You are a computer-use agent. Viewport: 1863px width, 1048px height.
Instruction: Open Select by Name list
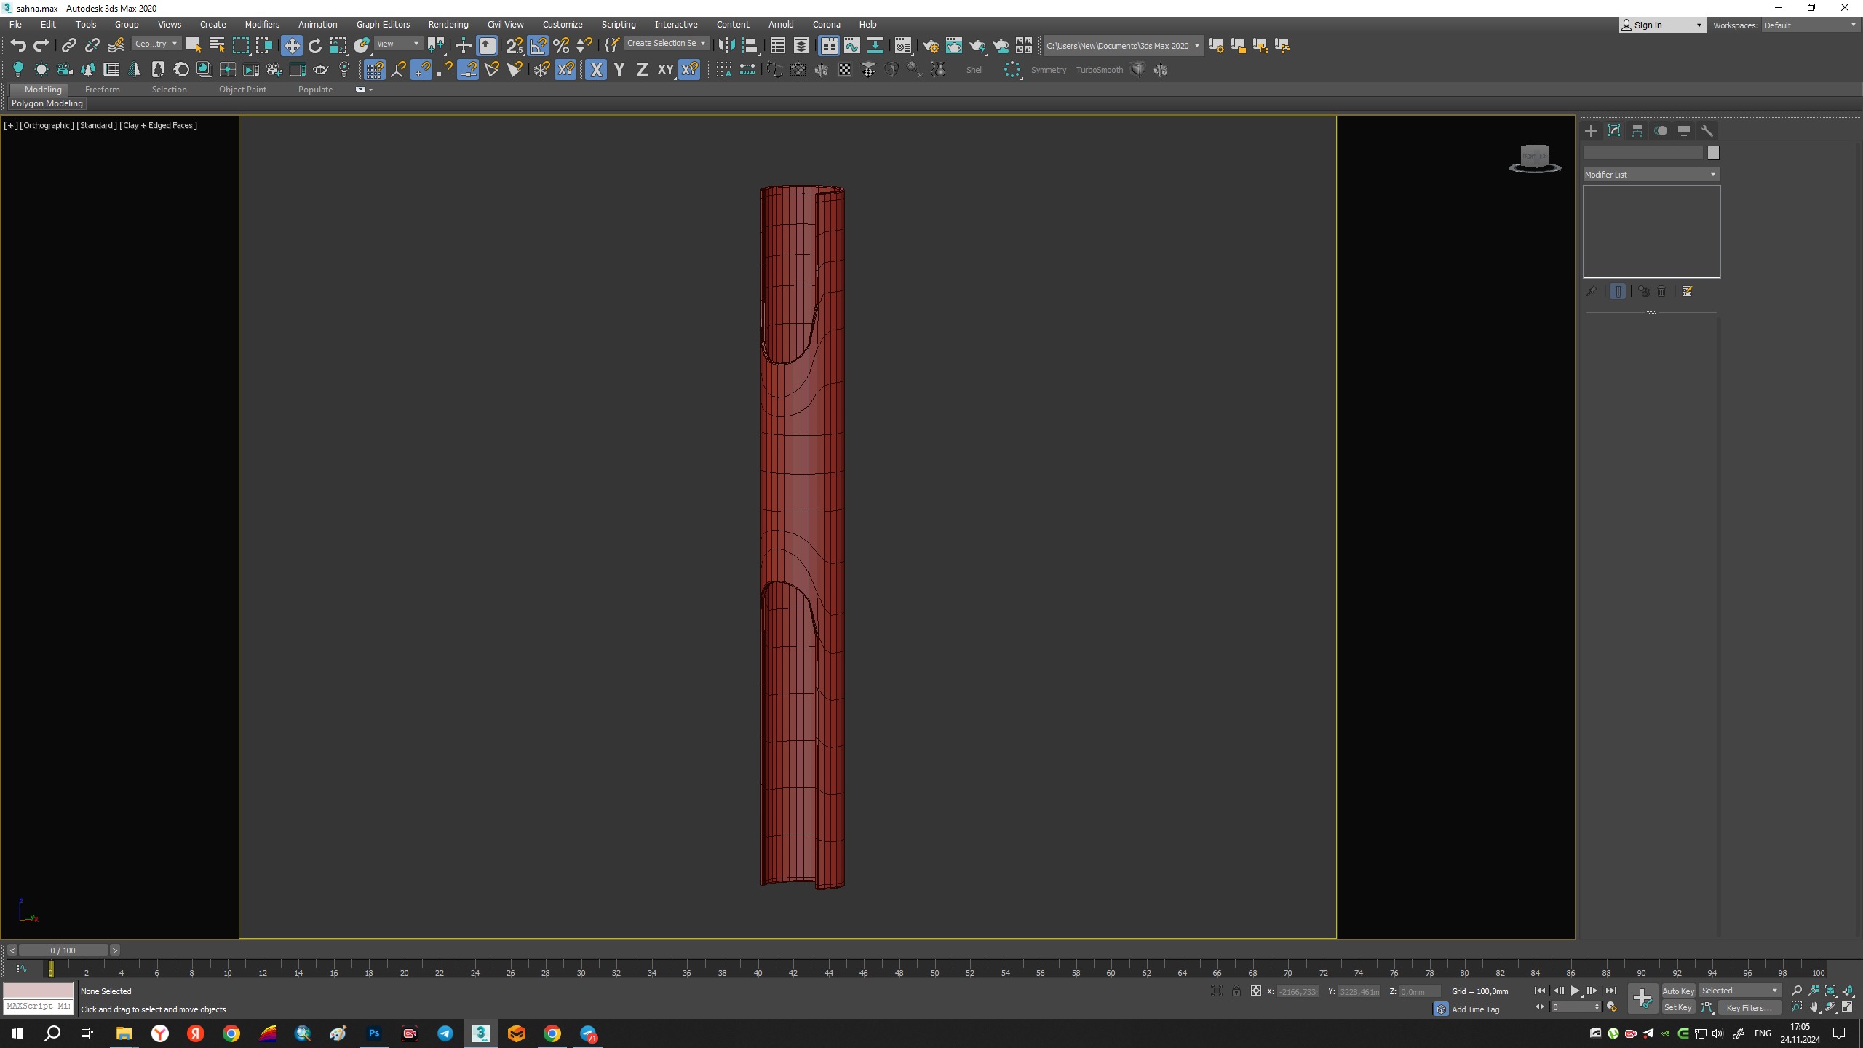(x=217, y=46)
